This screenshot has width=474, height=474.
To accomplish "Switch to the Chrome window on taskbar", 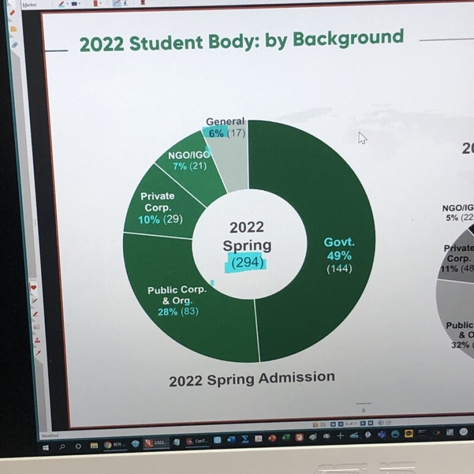I will coord(115,445).
